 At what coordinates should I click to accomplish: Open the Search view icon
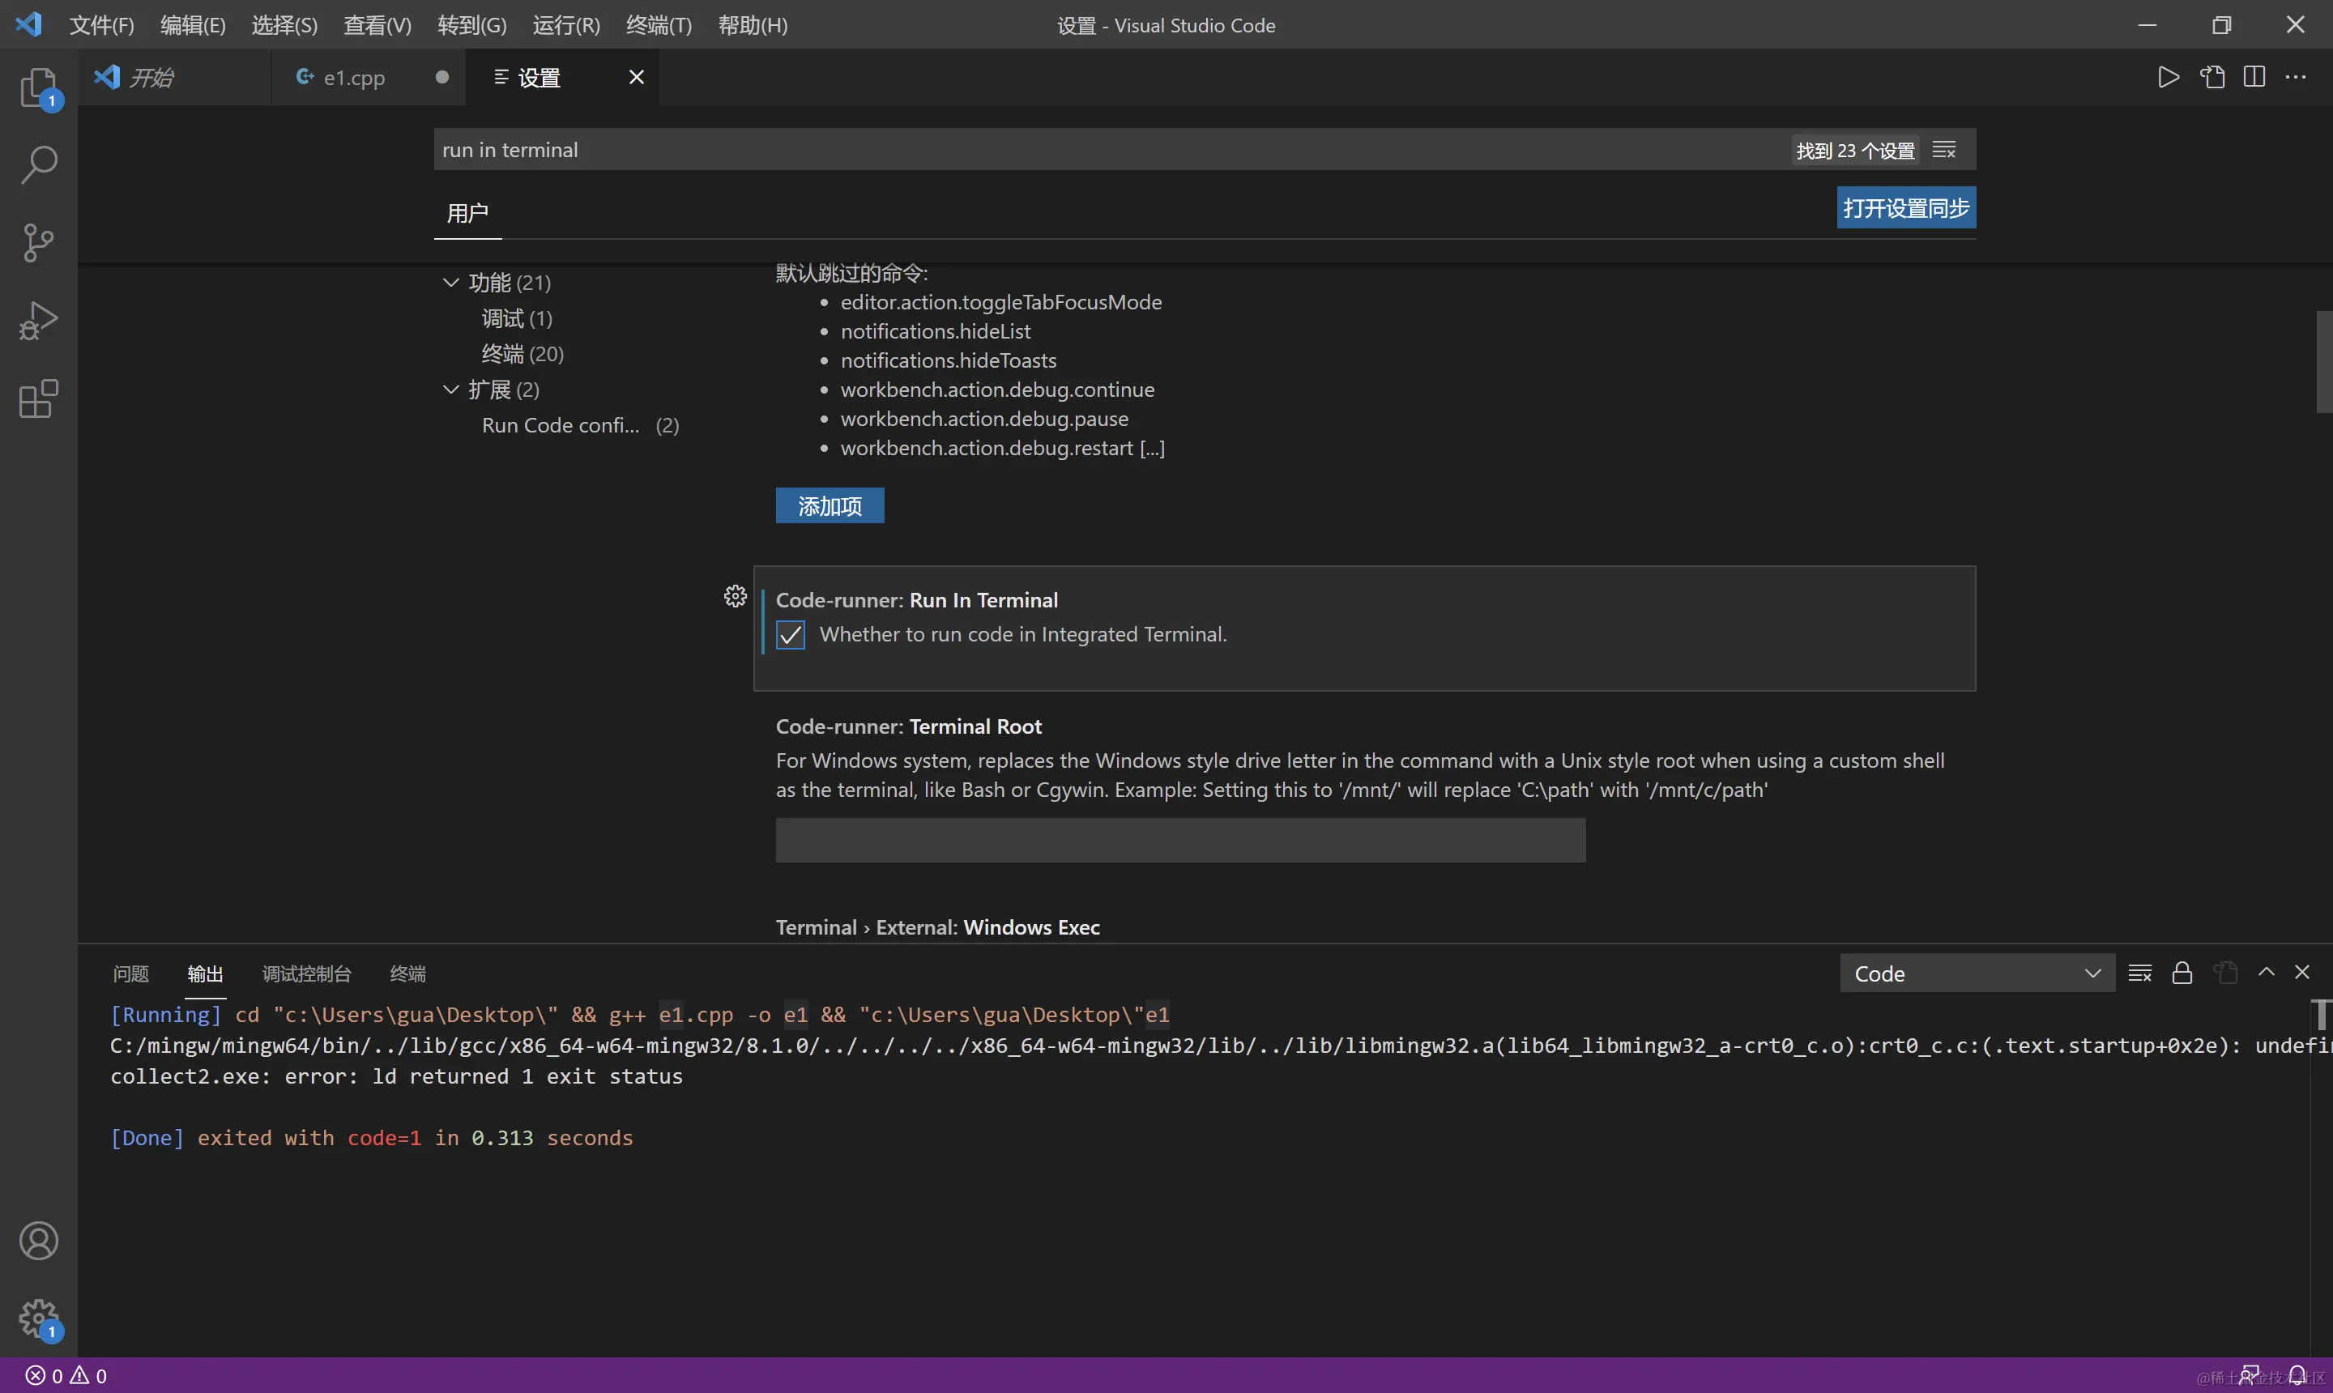(x=39, y=164)
